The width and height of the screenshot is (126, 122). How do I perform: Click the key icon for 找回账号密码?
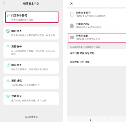[8, 15]
